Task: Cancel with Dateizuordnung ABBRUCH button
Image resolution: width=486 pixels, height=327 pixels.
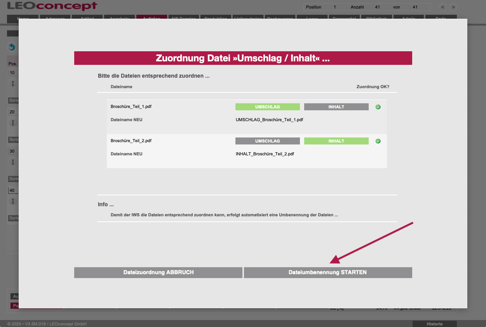Action: 158,273
